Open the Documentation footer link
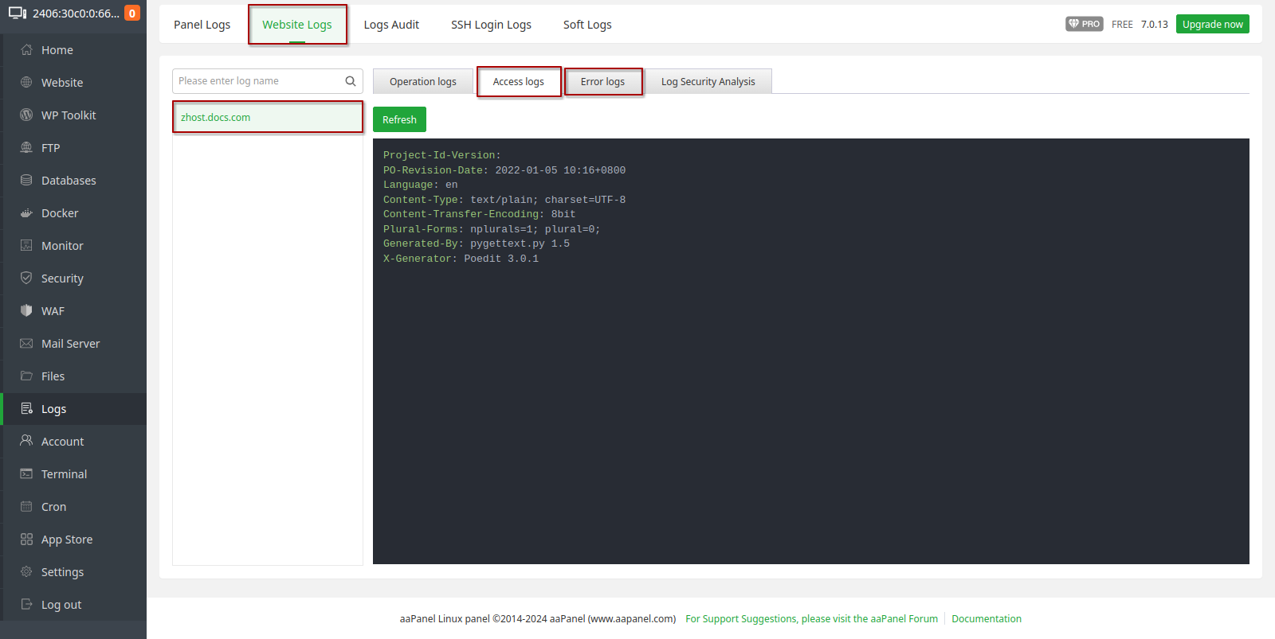The image size is (1275, 639). coord(986,618)
